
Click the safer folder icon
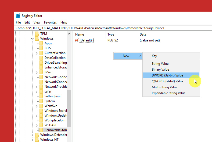pos(41,91)
